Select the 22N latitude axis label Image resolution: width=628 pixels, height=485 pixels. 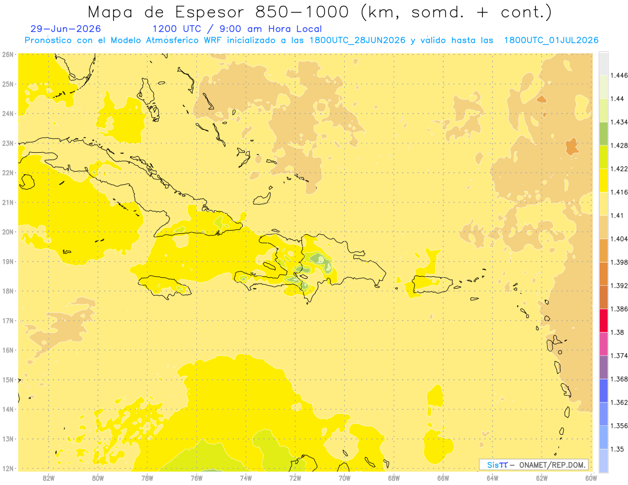tap(8, 173)
